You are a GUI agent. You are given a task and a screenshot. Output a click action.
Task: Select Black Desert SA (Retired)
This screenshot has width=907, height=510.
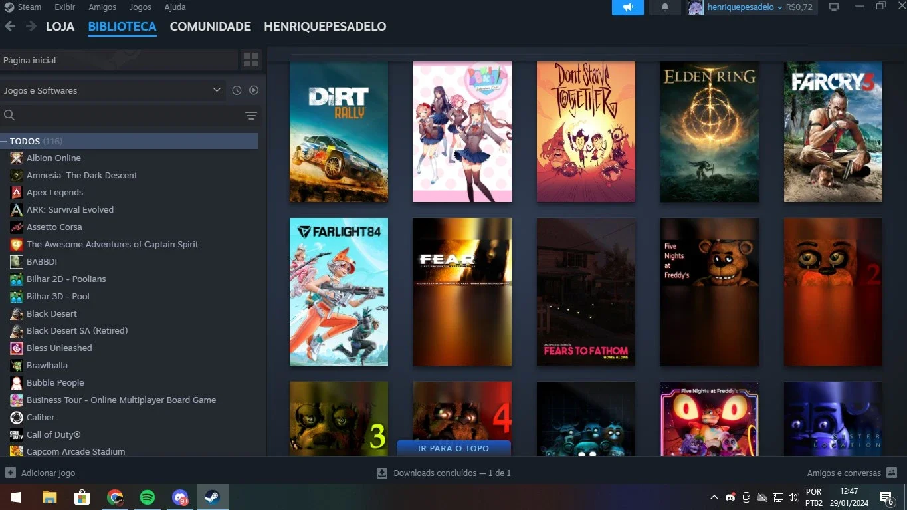(x=77, y=330)
